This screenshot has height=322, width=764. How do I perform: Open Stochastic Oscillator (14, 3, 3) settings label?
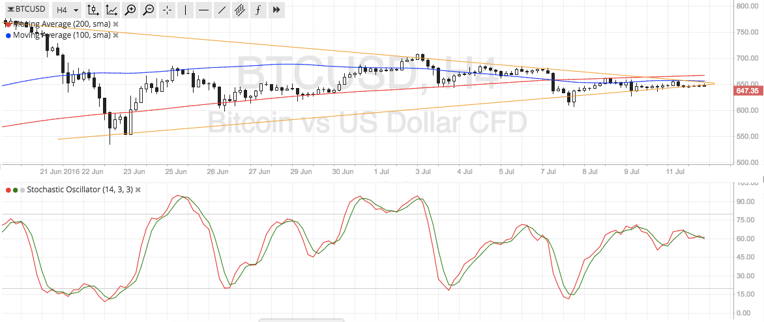tap(80, 190)
